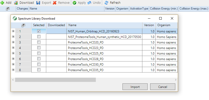209x100 pixels.
Task: Expand row 2 with plus button
Action: [13, 37]
